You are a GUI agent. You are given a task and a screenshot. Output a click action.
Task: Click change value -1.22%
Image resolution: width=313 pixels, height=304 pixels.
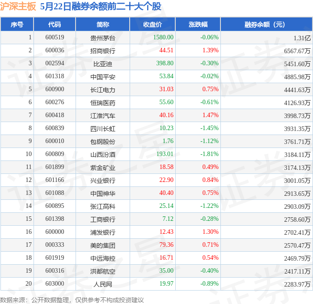coord(209,206)
